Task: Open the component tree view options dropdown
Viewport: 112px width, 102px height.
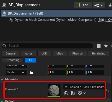Action: [x=99, y=5]
